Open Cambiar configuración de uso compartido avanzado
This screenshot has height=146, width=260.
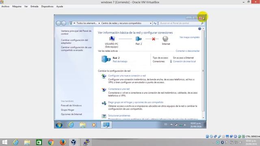tap(76, 49)
